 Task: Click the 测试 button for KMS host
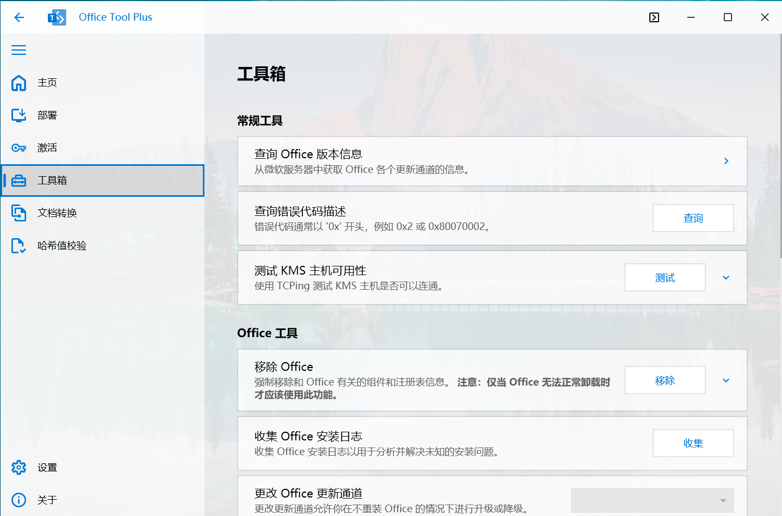tap(665, 277)
